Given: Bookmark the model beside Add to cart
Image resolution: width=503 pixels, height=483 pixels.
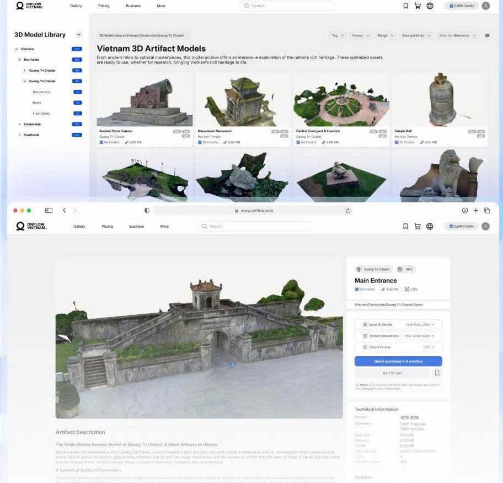Looking at the screenshot, I should click(437, 373).
